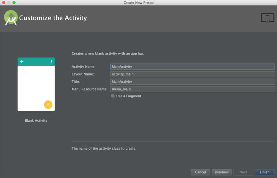Screen dimensions: 277x178
Task: Select the Title text field
Action: pos(193,82)
